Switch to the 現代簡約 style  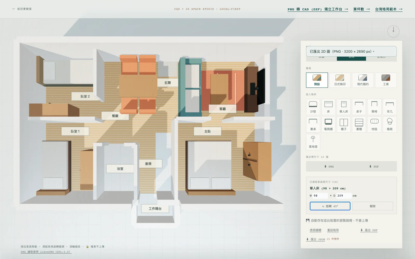tap(363, 80)
